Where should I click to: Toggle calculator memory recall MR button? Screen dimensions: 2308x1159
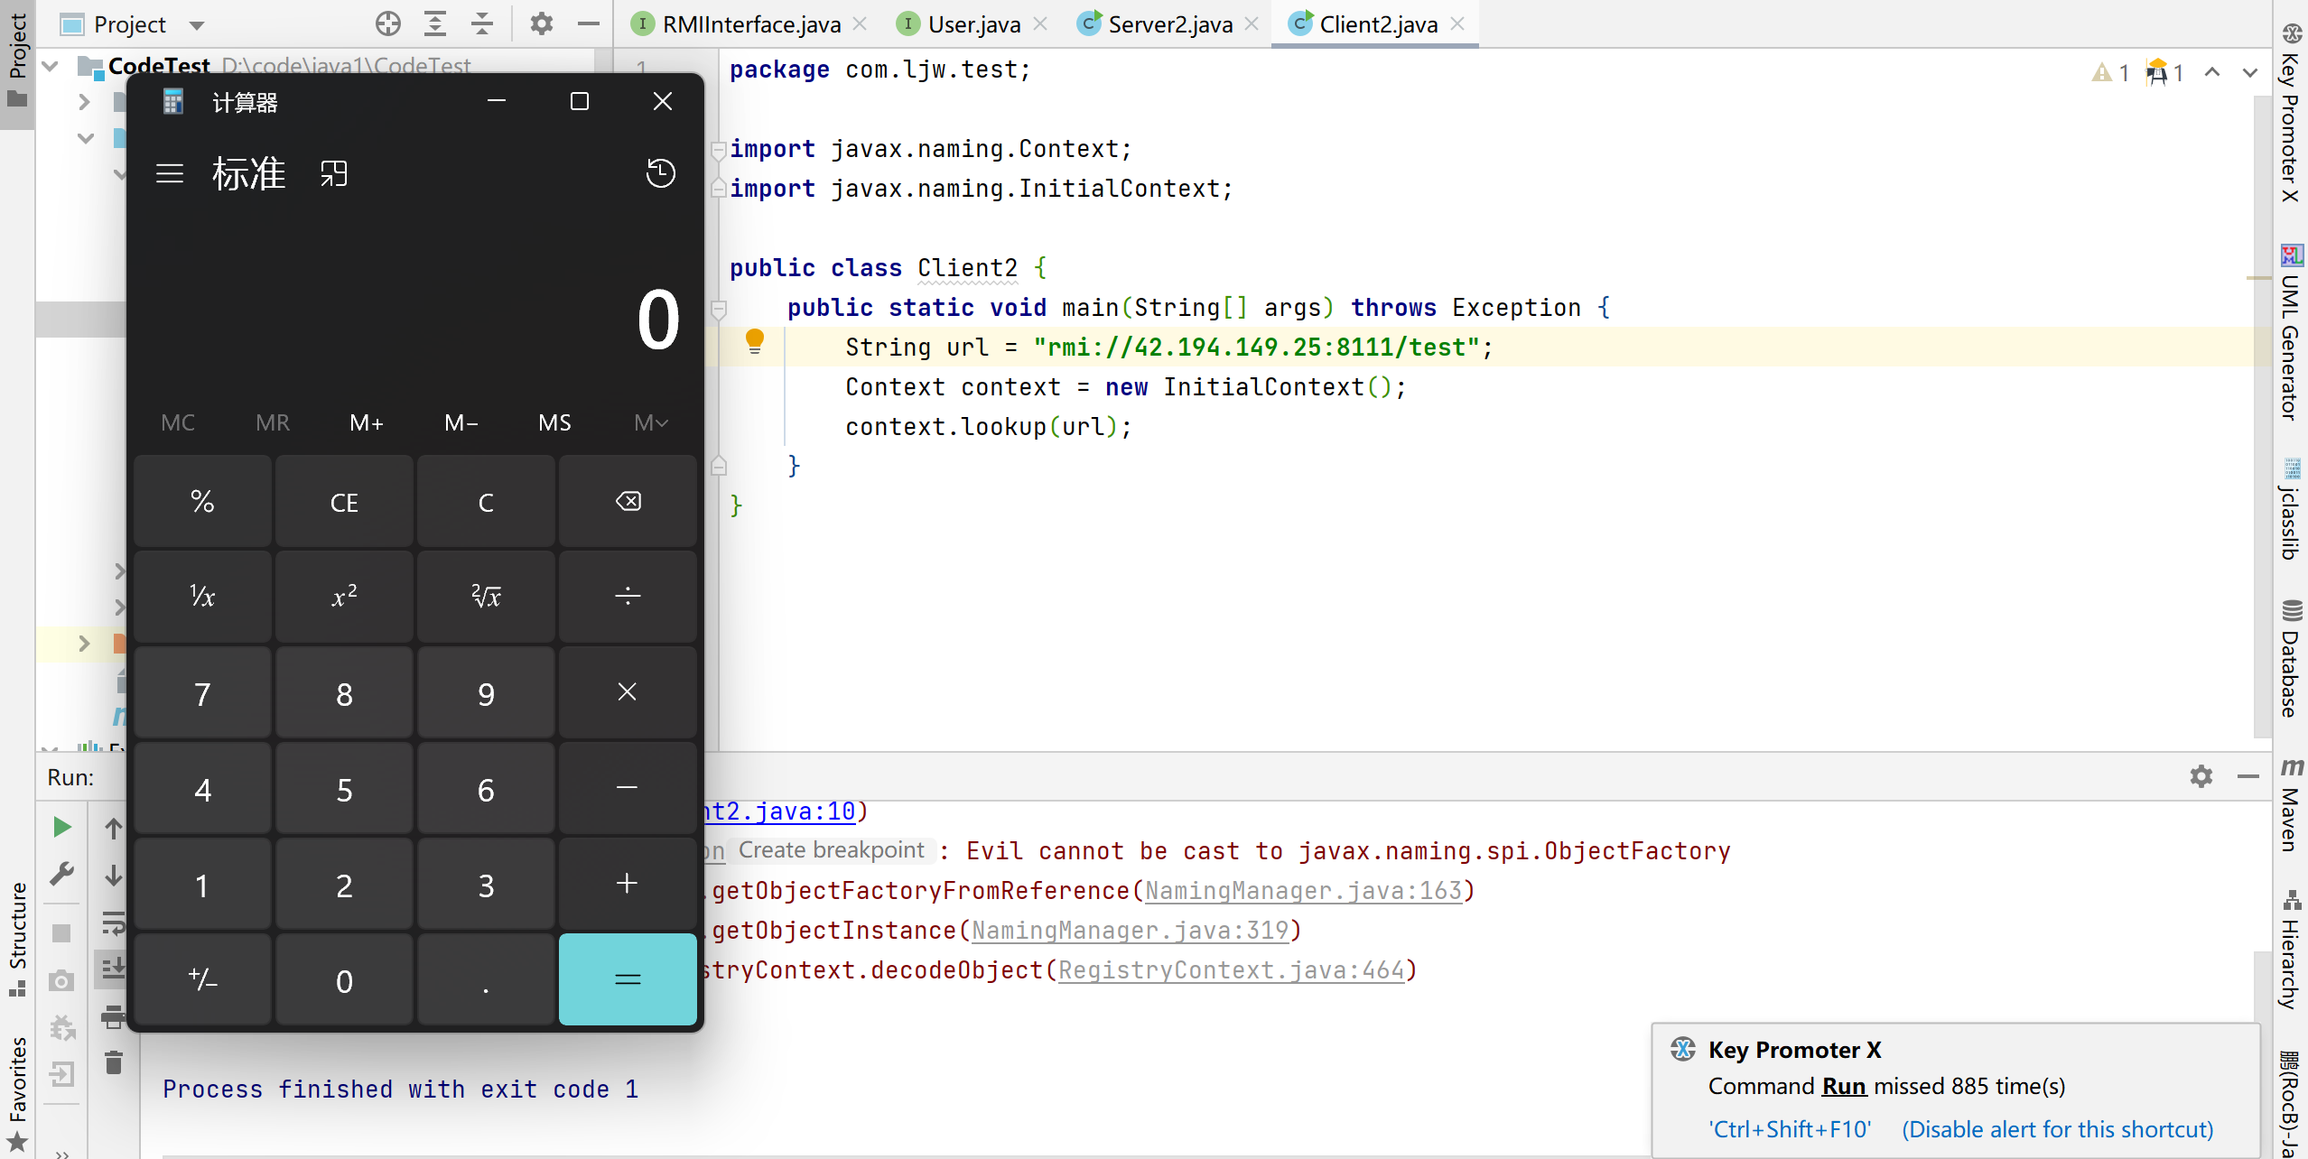(271, 424)
